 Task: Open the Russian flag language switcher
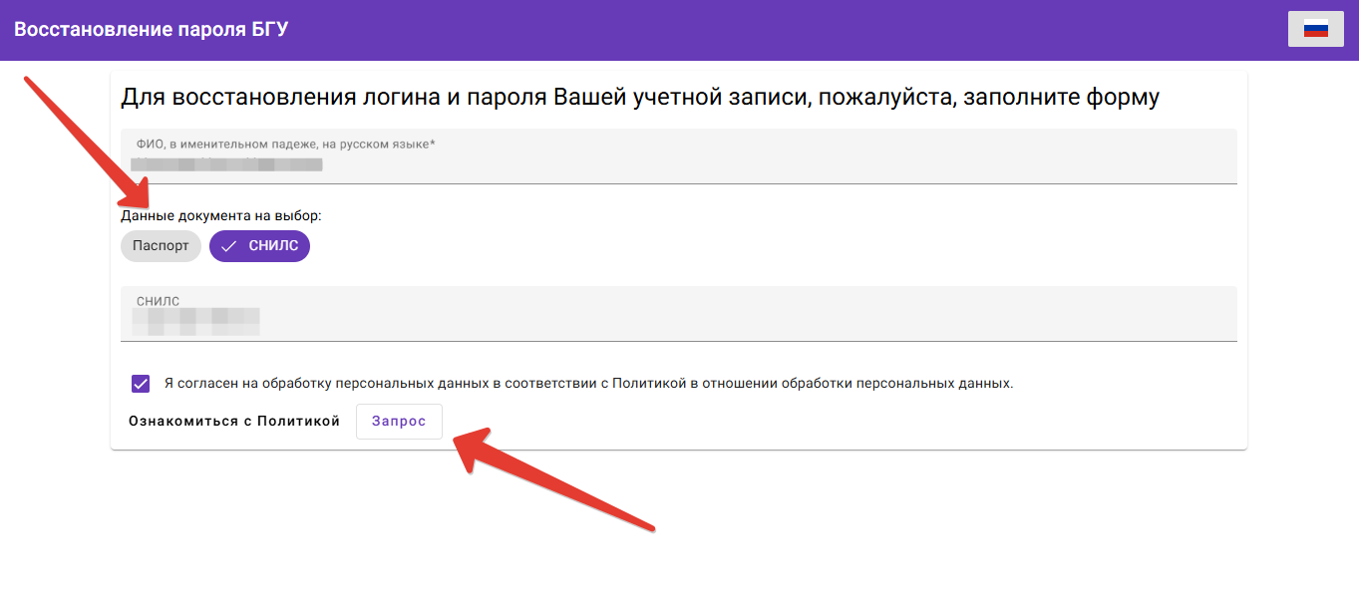[1316, 29]
